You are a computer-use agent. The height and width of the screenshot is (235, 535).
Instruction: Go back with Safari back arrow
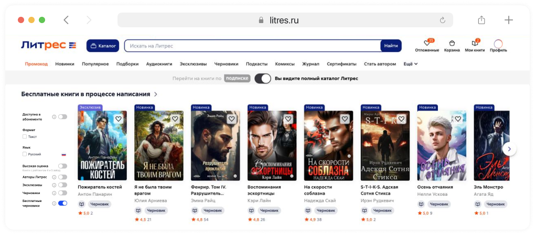click(x=66, y=20)
